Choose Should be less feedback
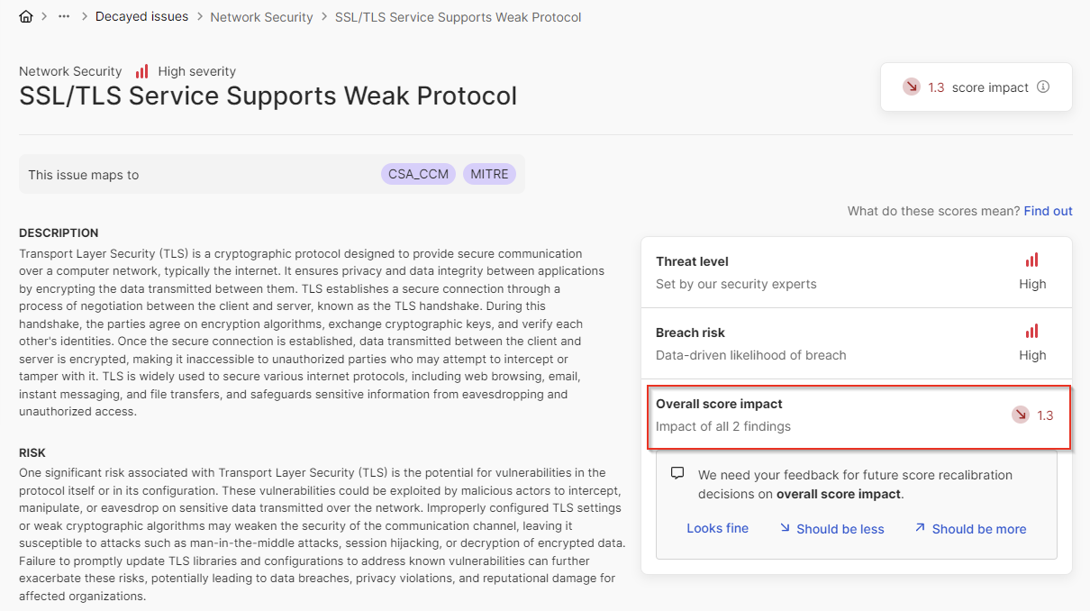 (x=831, y=529)
